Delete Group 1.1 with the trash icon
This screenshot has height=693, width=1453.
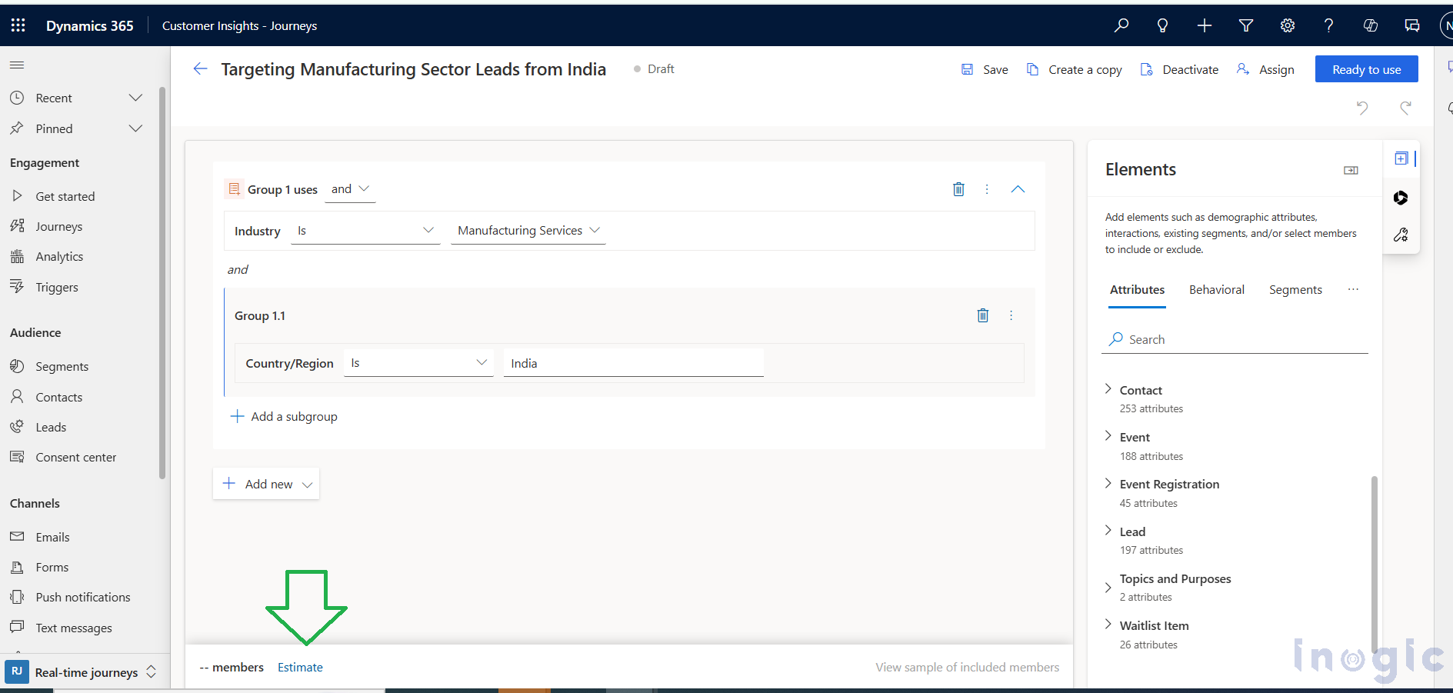982,315
